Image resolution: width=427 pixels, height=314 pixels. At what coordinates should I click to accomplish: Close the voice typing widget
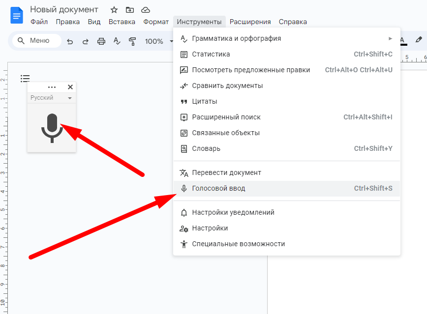coord(70,87)
